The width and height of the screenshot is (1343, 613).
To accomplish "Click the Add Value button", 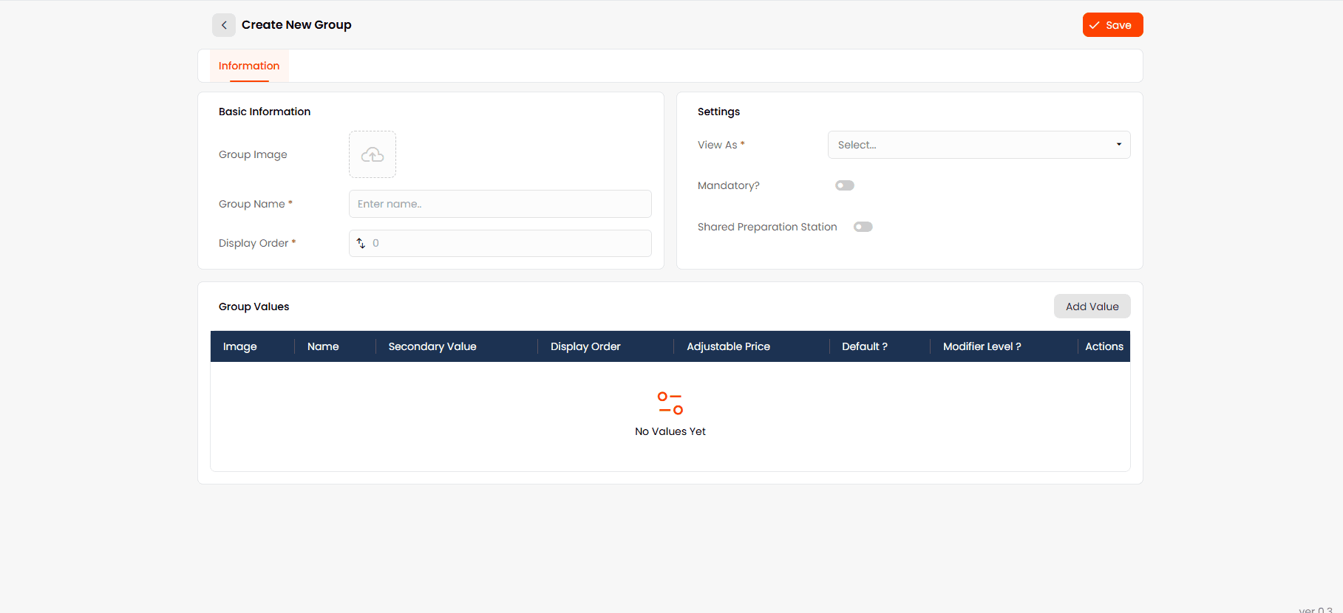I will coord(1092,306).
